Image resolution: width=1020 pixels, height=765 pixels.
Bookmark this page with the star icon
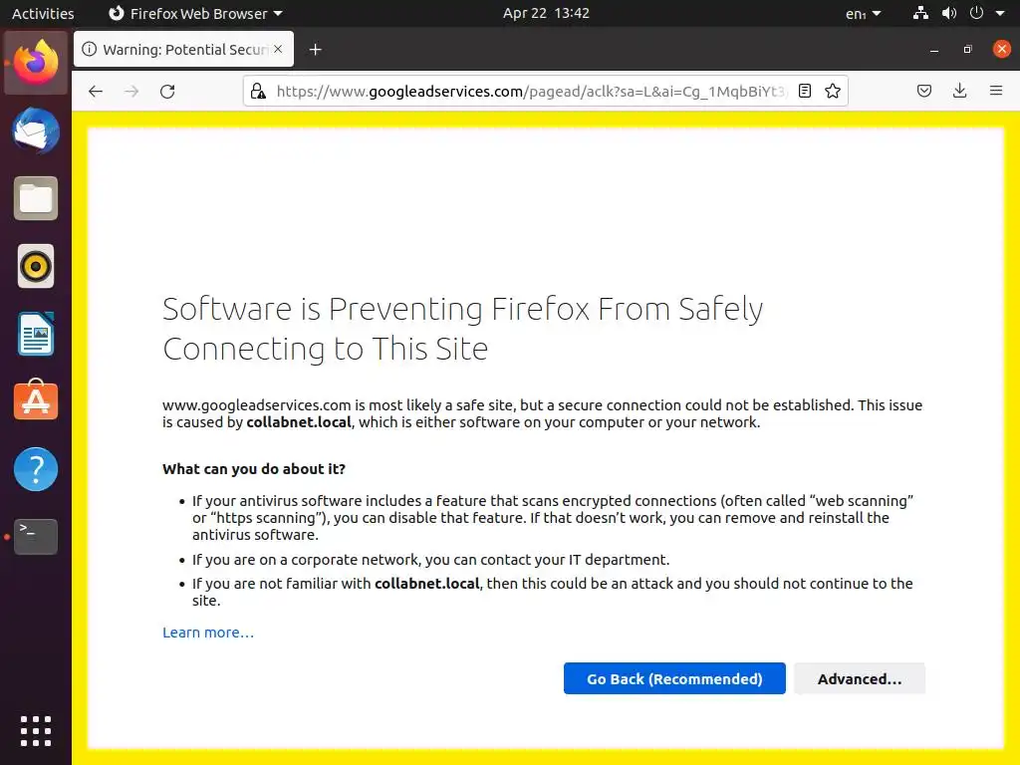coord(833,91)
